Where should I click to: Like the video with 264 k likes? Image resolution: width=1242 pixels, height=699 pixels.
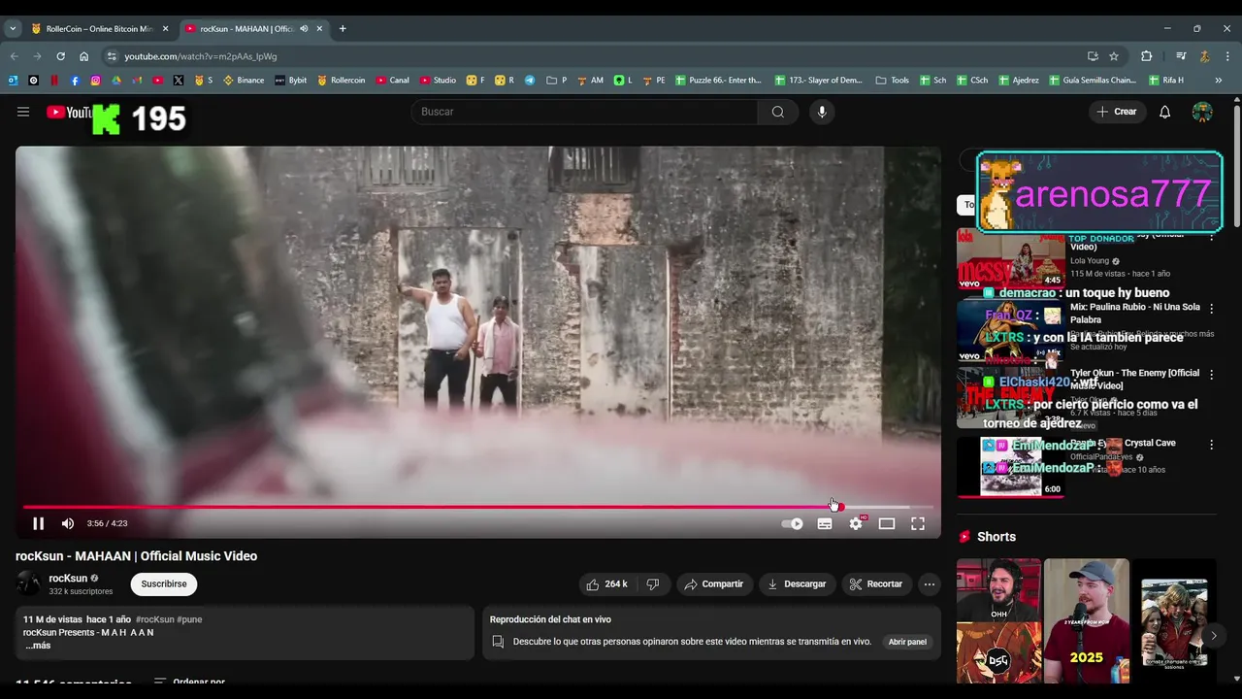coord(606,584)
